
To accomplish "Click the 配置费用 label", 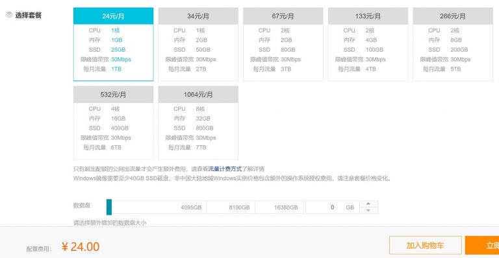I will (x=38, y=249).
